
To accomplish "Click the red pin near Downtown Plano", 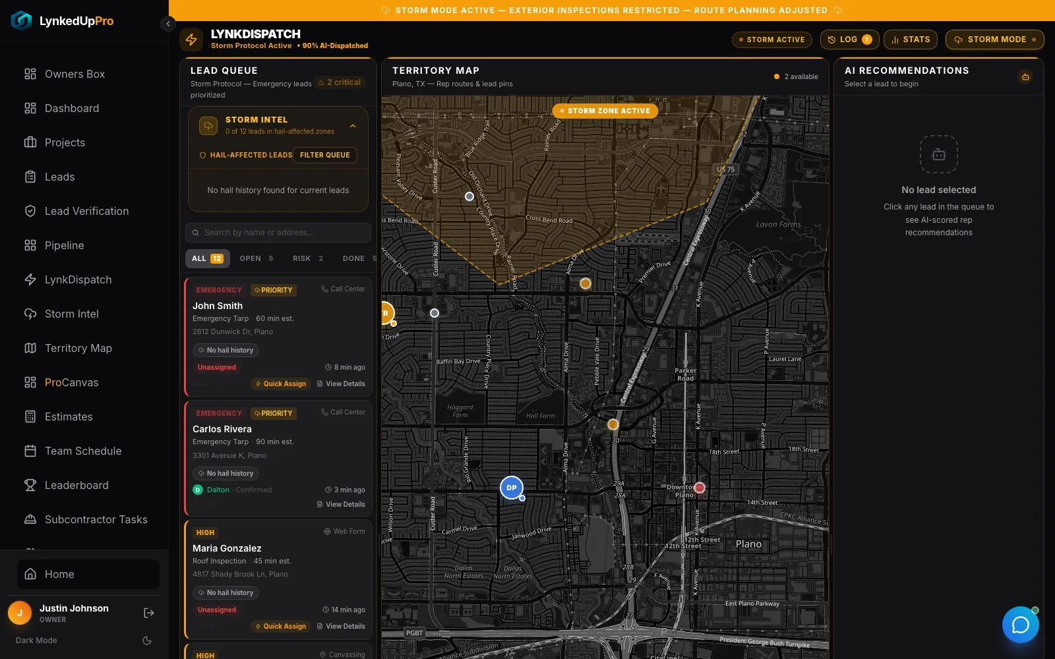I will point(700,488).
